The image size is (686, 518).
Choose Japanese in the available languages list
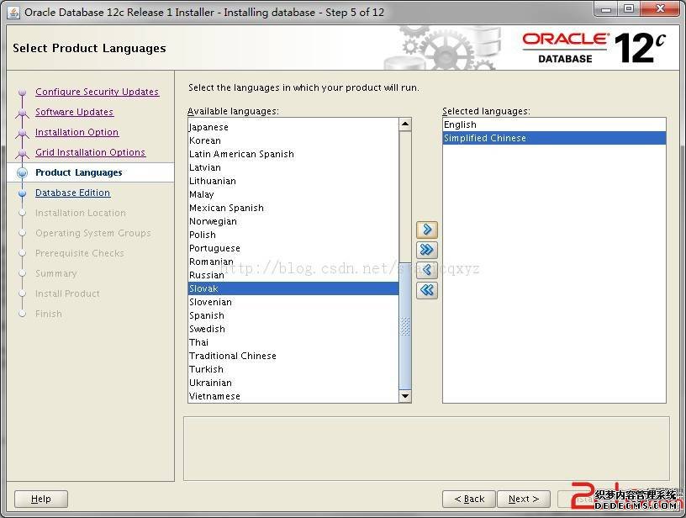coord(208,127)
